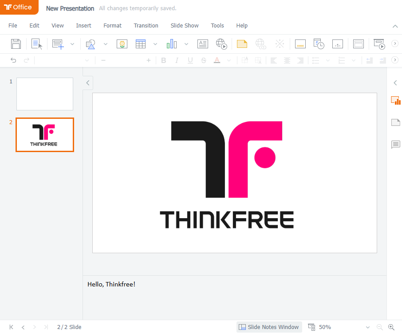This screenshot has width=402, height=333.
Task: Open the comments sidebar icon
Action: pyautogui.click(x=396, y=145)
